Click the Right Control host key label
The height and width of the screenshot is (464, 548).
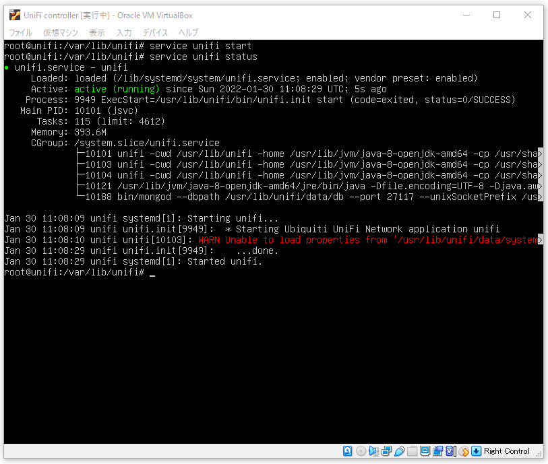(x=507, y=451)
